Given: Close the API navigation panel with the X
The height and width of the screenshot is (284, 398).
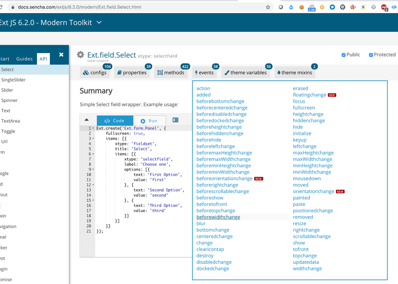Looking at the screenshot, I should tap(62, 55).
